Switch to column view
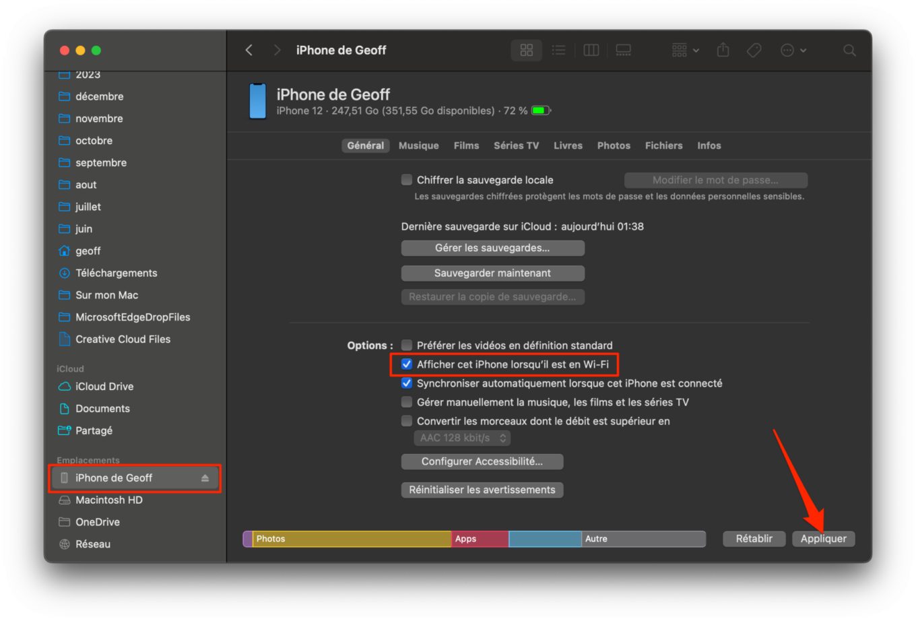Screen dimensions: 916x621 (x=591, y=50)
